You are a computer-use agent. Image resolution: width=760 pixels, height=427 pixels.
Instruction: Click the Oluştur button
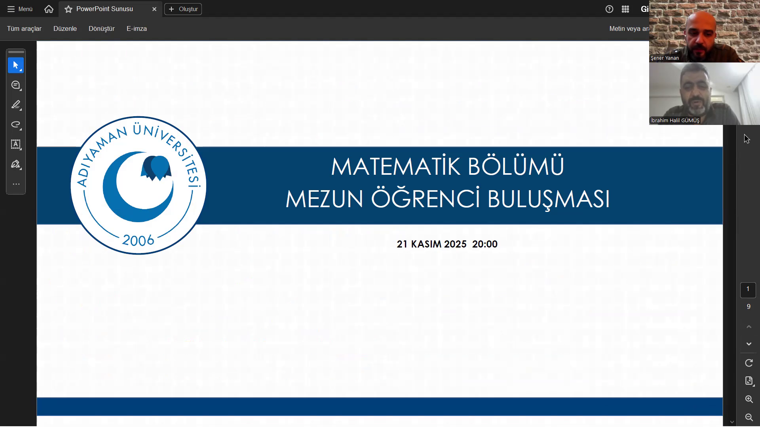(x=183, y=9)
